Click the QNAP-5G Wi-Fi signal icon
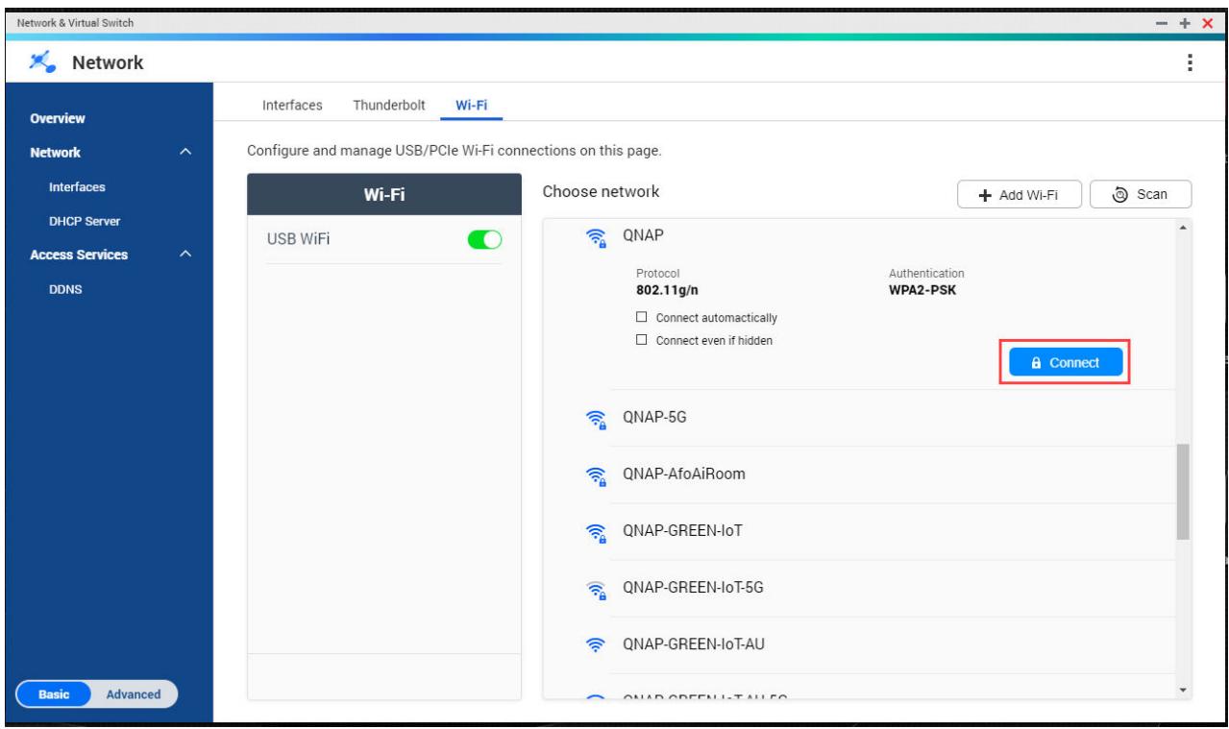Screen dimensions: 1229x729 point(597,419)
